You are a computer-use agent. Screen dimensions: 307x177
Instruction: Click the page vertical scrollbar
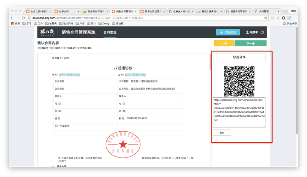click(x=297, y=80)
